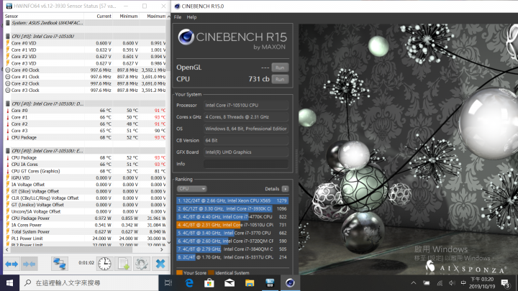Open Microsoft Edge from the taskbar
The height and width of the screenshot is (291, 518).
click(x=189, y=283)
